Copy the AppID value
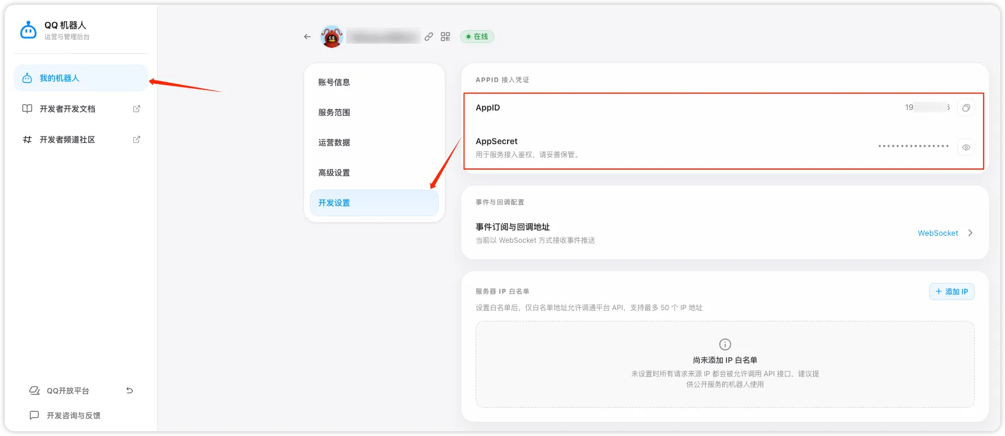The image size is (1005, 436). pyautogui.click(x=966, y=108)
